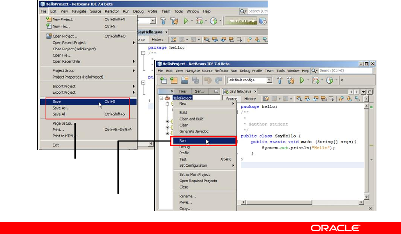Show opened documents list dropdown in front editor
This screenshot has height=234, width=401.
364,92
